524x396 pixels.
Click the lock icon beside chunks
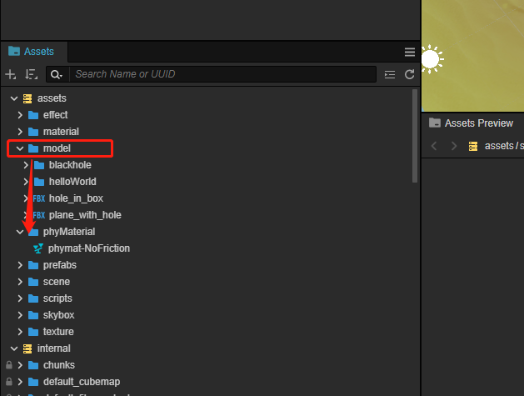pyautogui.click(x=9, y=365)
